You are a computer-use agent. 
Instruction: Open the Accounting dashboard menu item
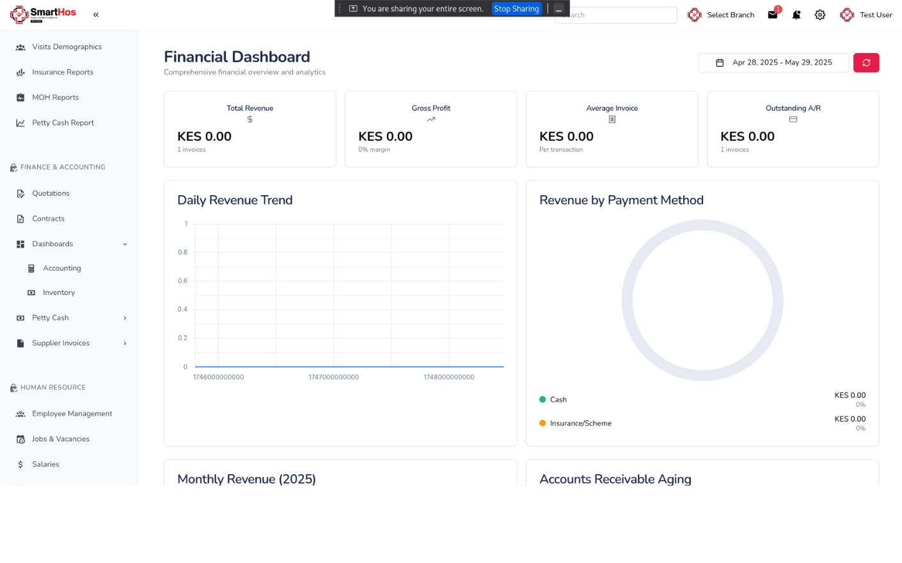coord(61,269)
